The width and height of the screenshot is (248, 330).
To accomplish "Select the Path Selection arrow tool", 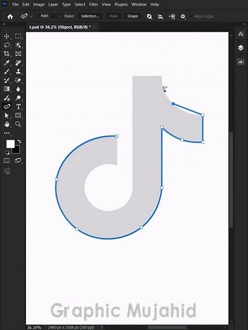I will 6,115.
